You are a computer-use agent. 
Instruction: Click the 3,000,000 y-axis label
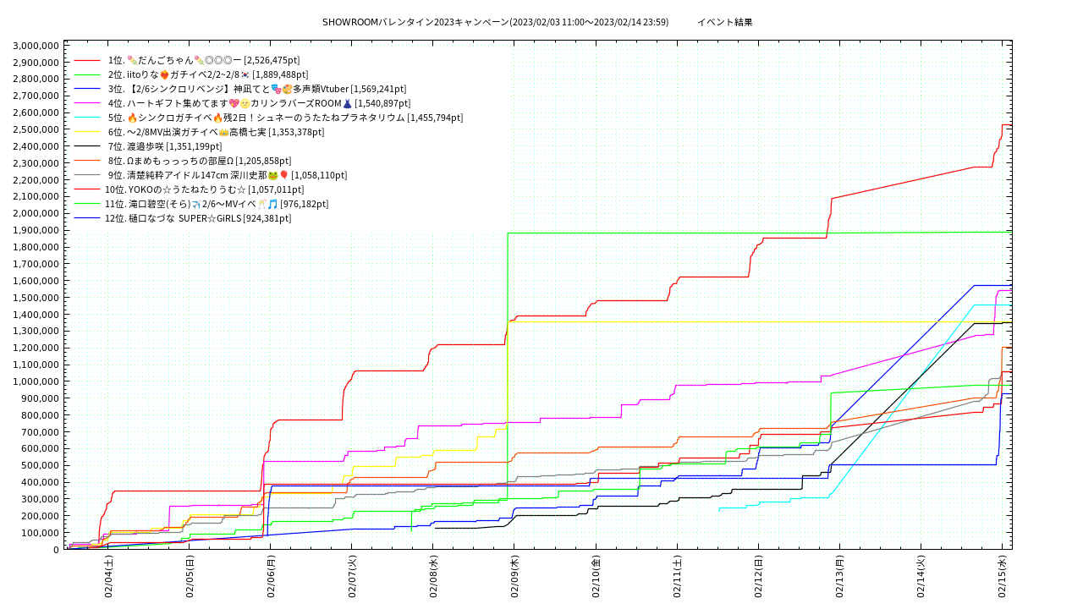(37, 46)
